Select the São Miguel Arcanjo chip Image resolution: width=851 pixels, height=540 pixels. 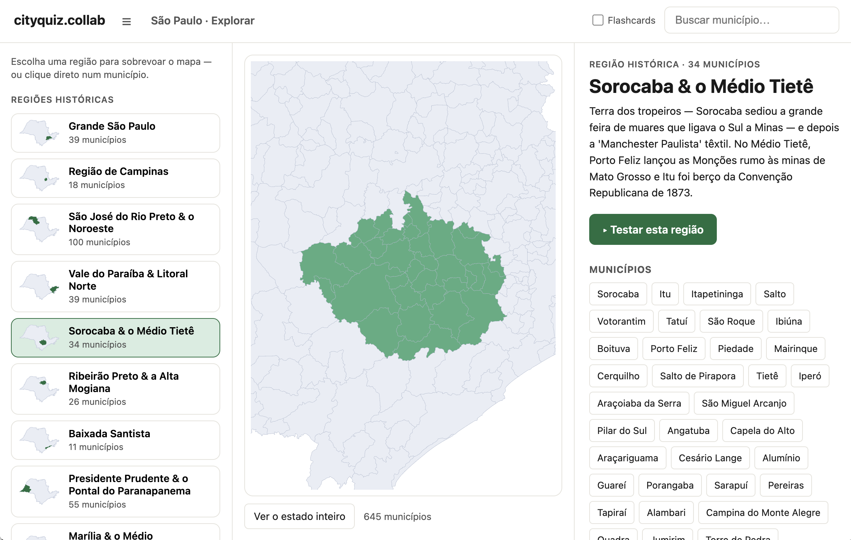click(x=744, y=403)
